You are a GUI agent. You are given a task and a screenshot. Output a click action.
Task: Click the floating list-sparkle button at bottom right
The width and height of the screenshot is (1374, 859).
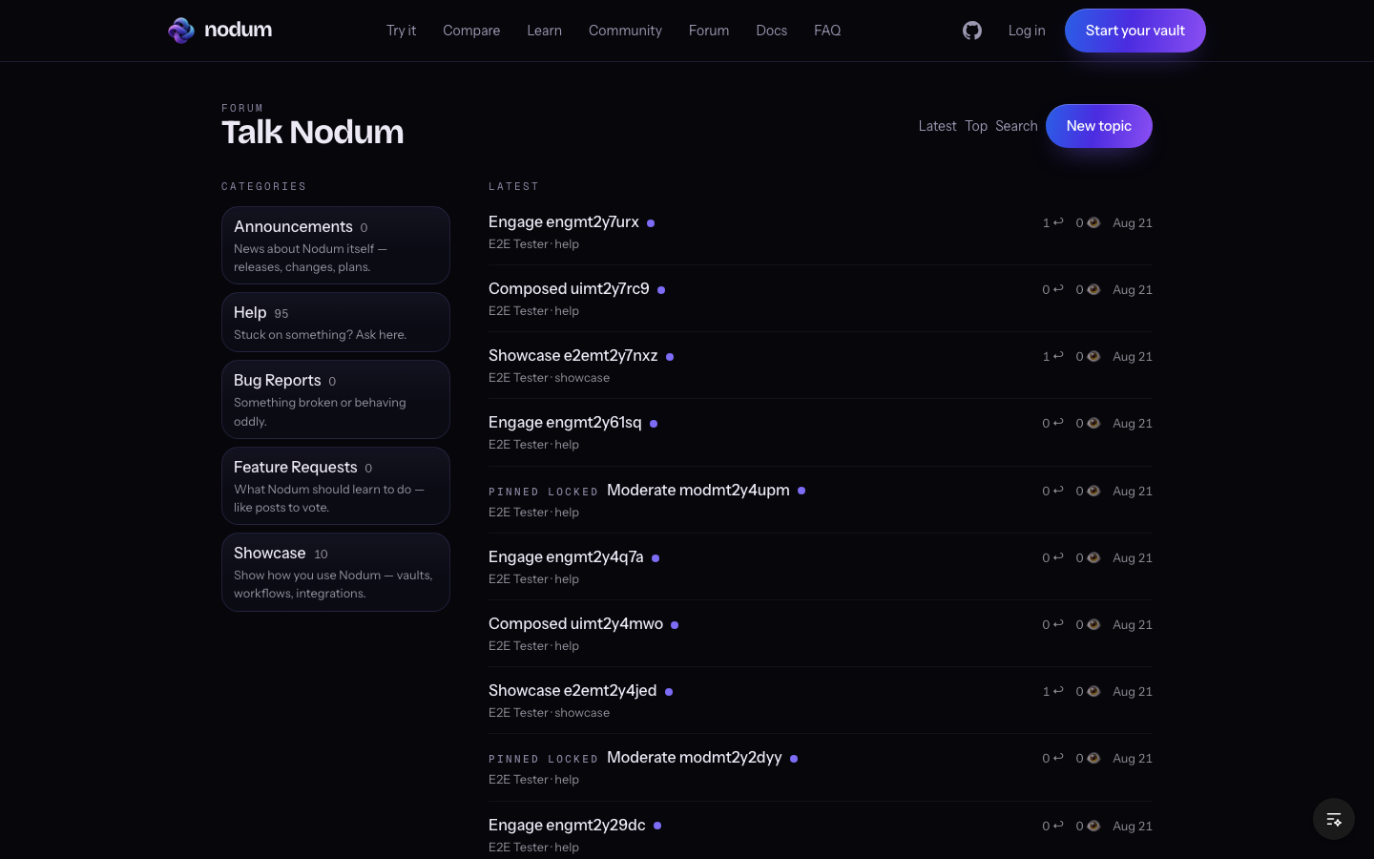tap(1334, 819)
